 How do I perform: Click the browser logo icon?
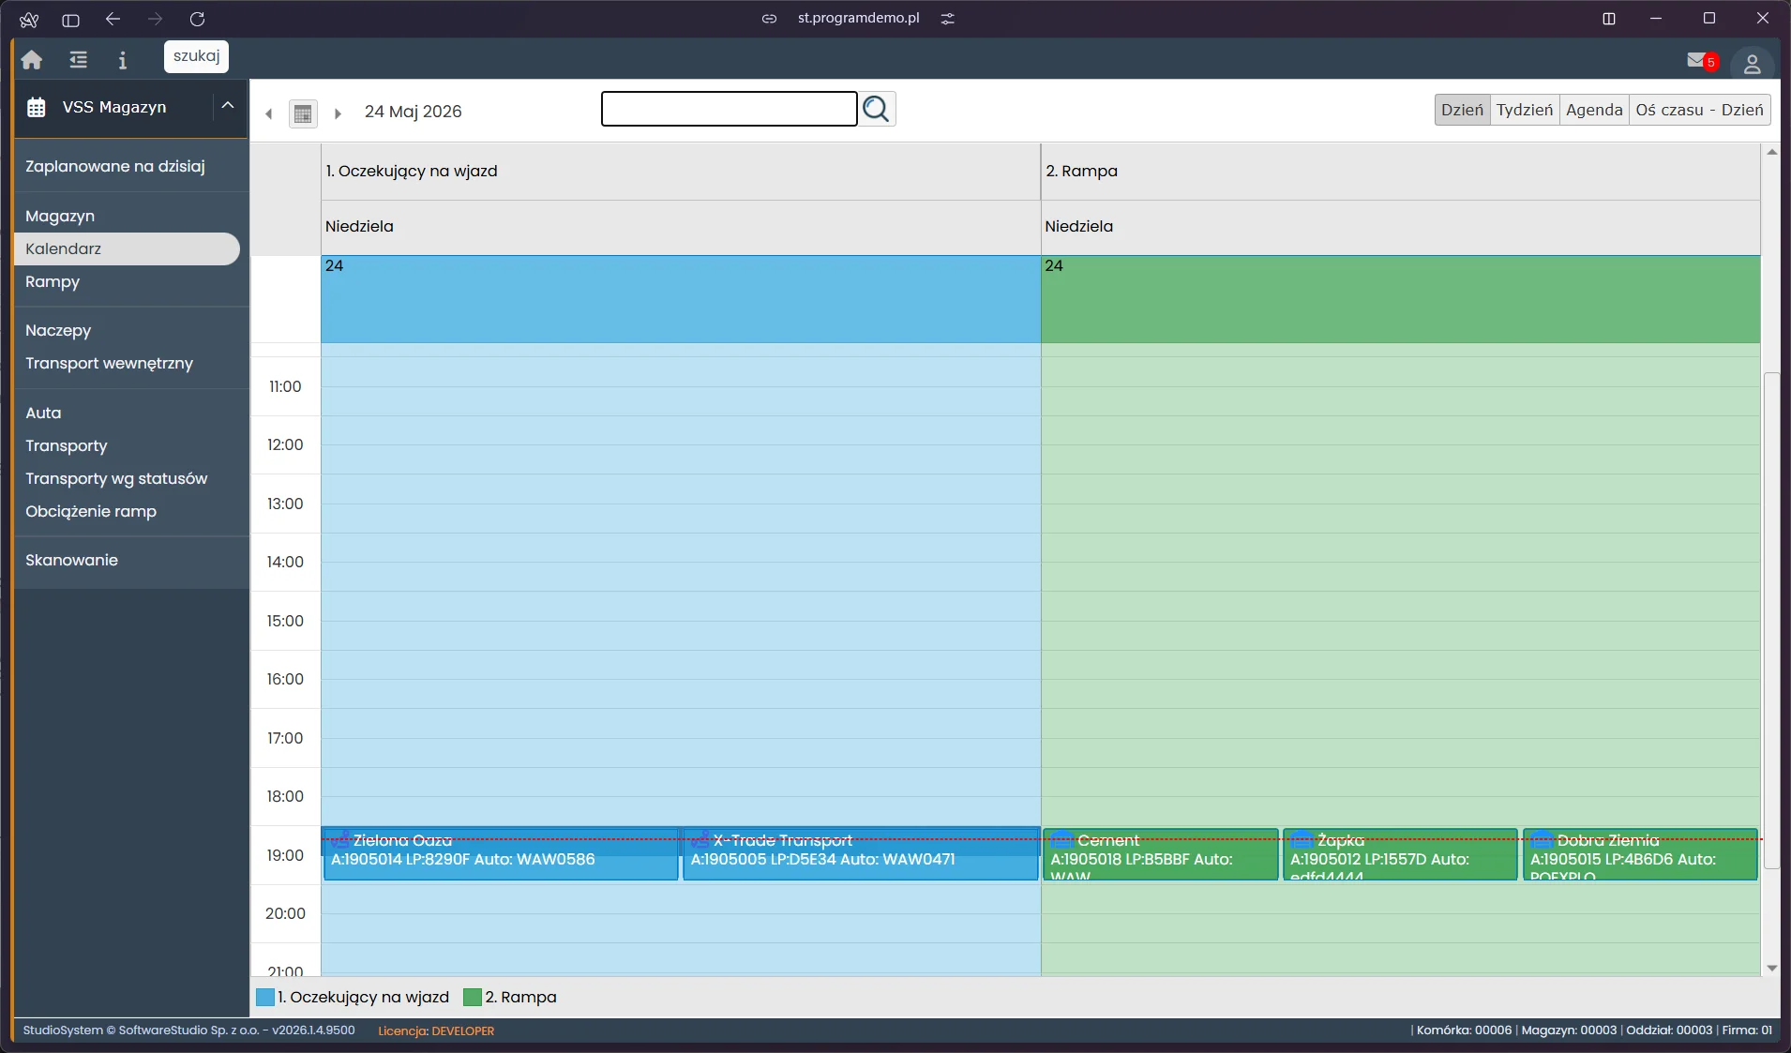pos(29,19)
